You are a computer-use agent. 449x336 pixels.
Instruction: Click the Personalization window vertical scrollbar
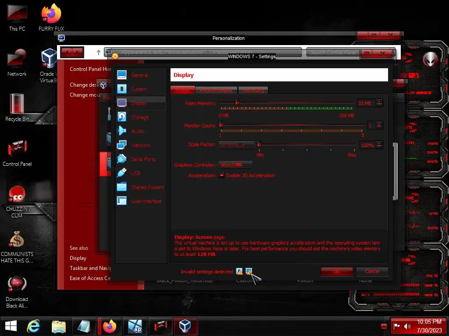(395, 171)
